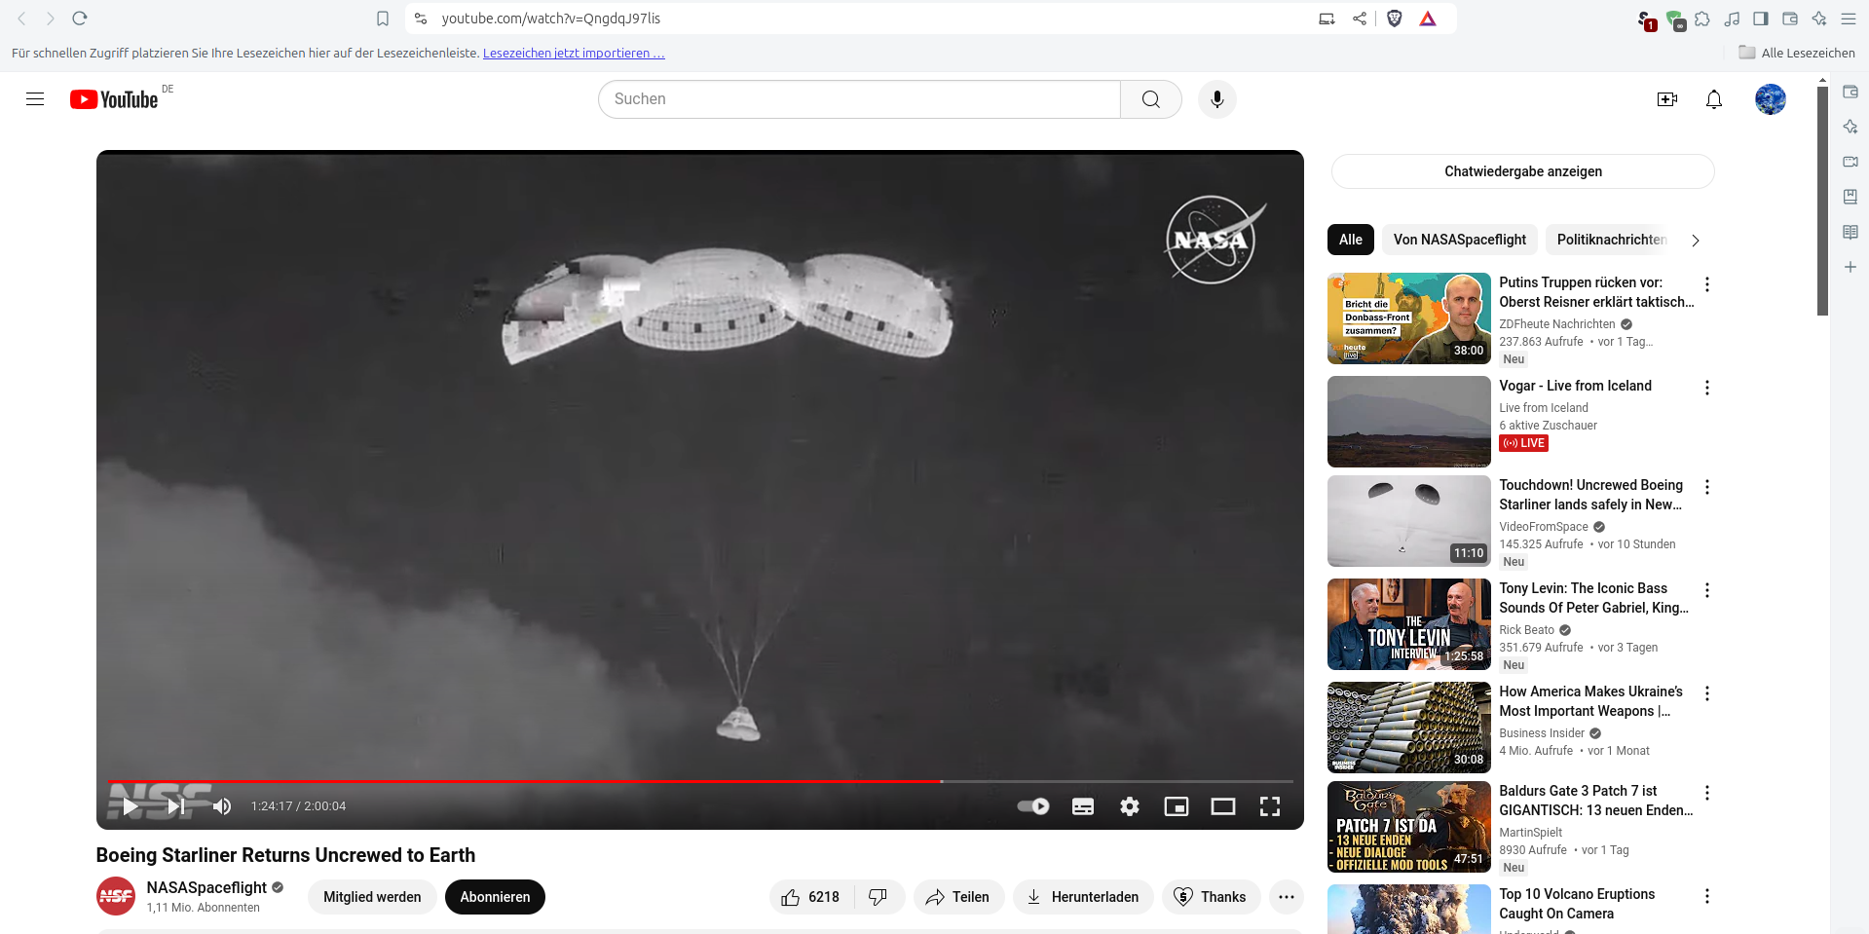Go to the YouTube home logo

[x=114, y=99]
